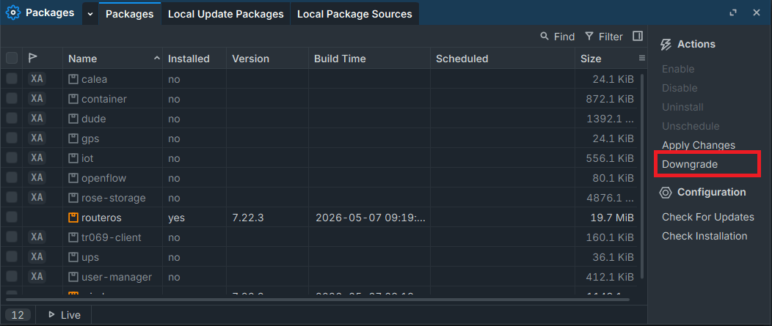Open the Filter option
This screenshot has height=326, width=772.
(x=604, y=37)
